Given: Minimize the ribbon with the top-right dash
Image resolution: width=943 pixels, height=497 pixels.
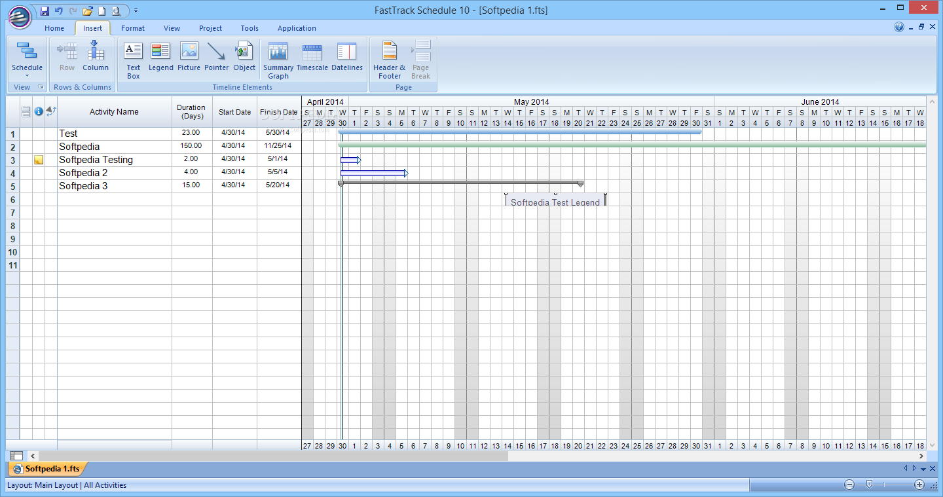Looking at the screenshot, I should coord(912,28).
